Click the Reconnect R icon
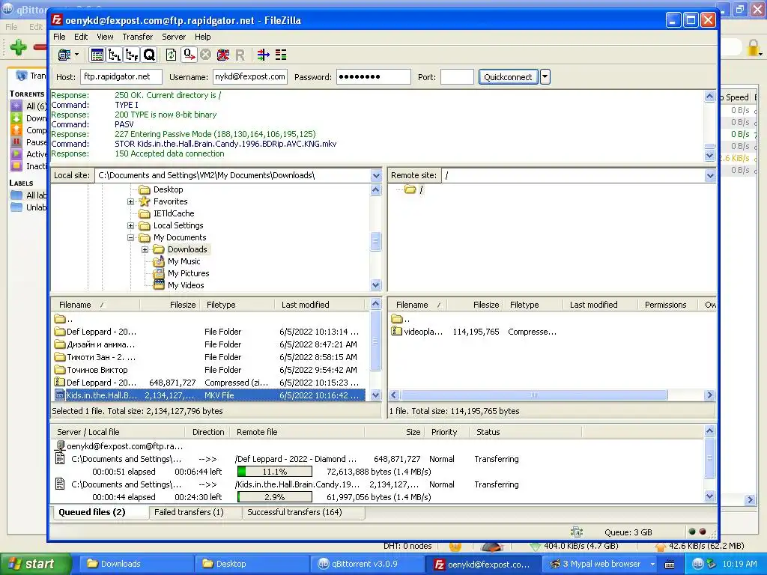Screen dimensions: 767x575 pyautogui.click(x=240, y=55)
